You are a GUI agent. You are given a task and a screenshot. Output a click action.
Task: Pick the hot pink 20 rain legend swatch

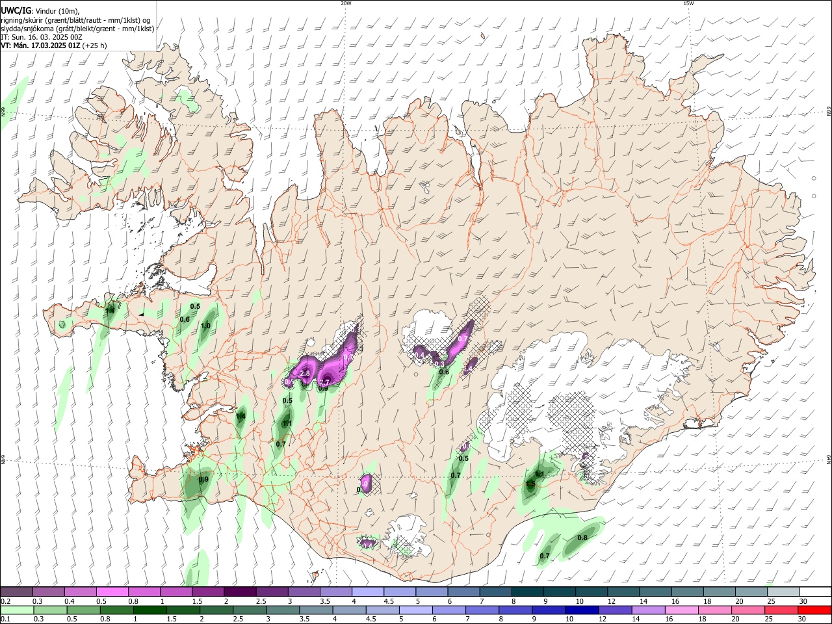[747, 610]
